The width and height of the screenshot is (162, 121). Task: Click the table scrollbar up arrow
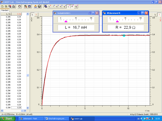(x=27, y=14)
